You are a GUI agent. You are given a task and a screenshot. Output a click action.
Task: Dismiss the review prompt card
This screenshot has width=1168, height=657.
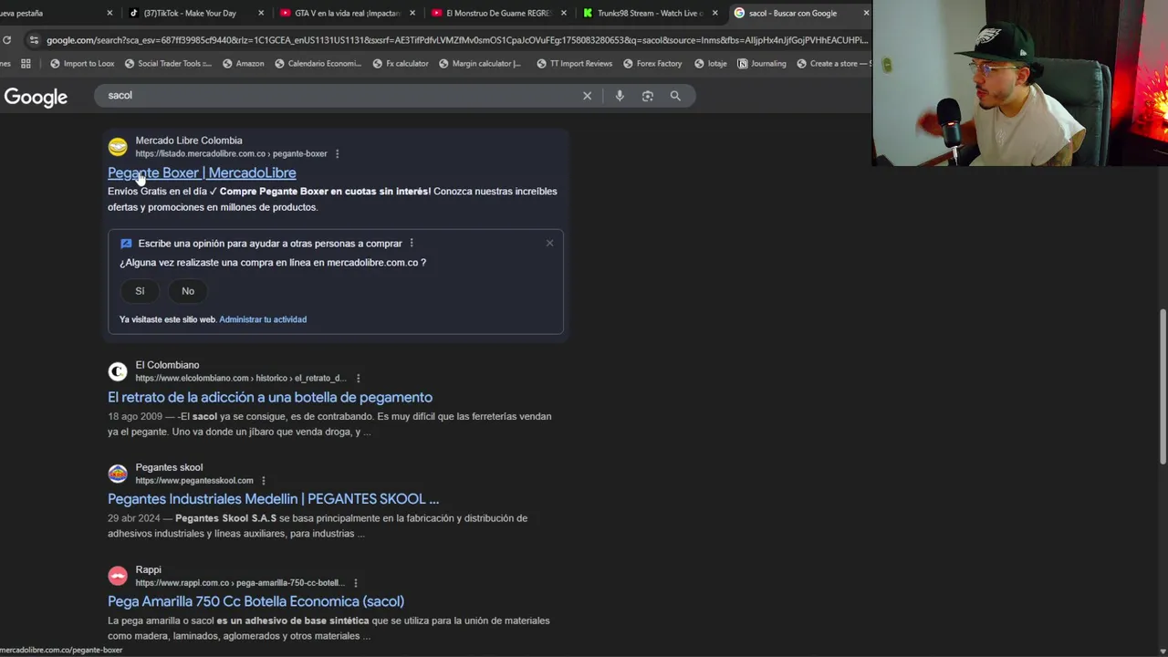(x=549, y=243)
